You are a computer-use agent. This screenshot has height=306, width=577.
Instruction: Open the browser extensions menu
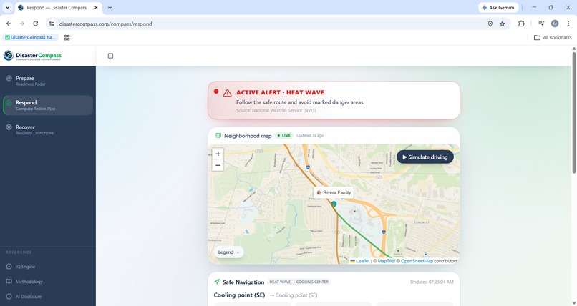[x=521, y=24]
